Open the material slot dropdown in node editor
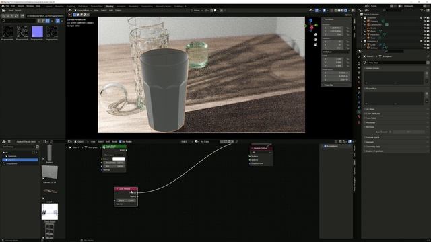This screenshot has height=242, width=431. coord(185,142)
